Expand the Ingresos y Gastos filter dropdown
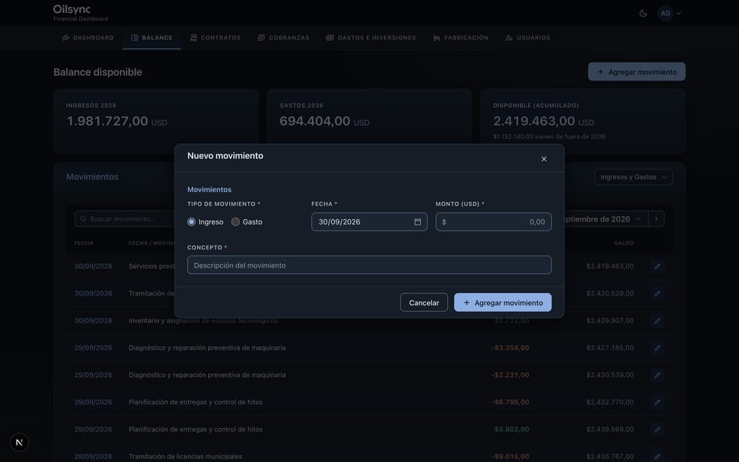739x462 pixels. (x=633, y=177)
